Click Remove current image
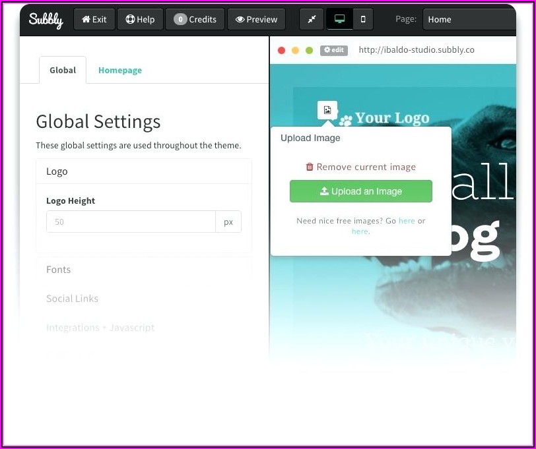 click(x=360, y=167)
